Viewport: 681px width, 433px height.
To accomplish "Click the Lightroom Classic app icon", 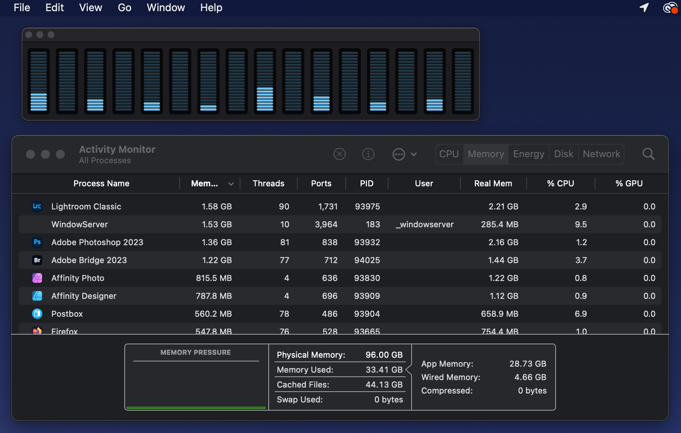I will point(37,206).
